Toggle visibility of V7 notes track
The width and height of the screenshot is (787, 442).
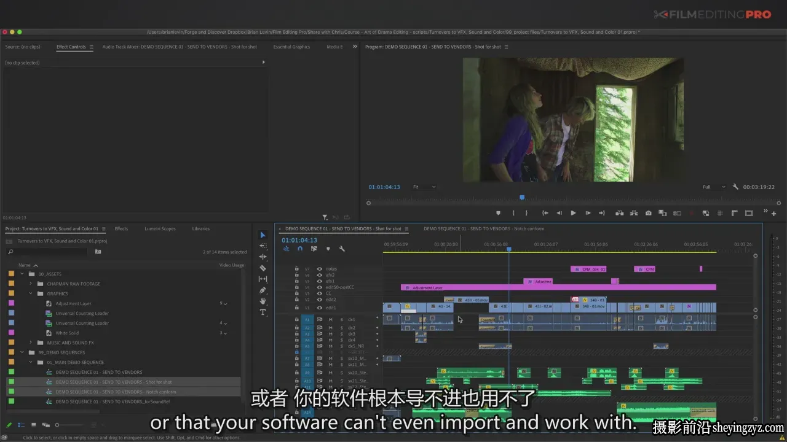tap(319, 269)
